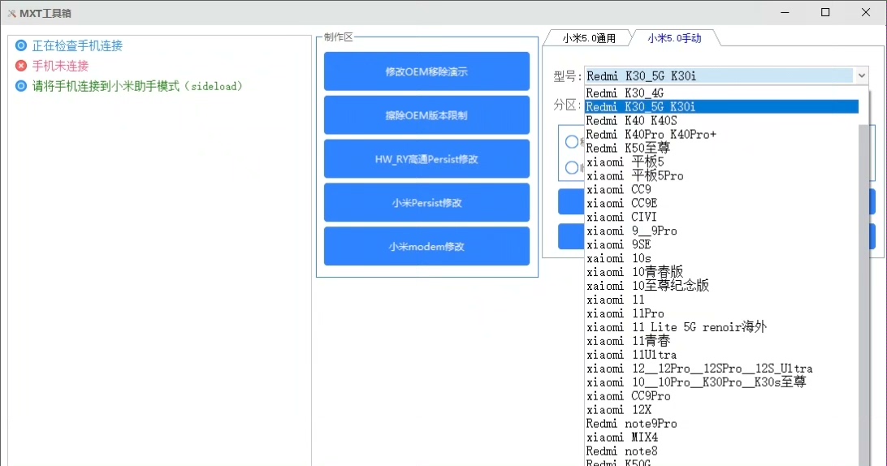
Task: Choose Redmi K50至尊 model
Action: point(722,148)
